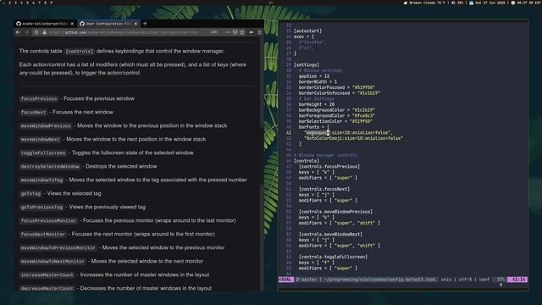Select workspace tag 9 in top bar

point(51,3)
